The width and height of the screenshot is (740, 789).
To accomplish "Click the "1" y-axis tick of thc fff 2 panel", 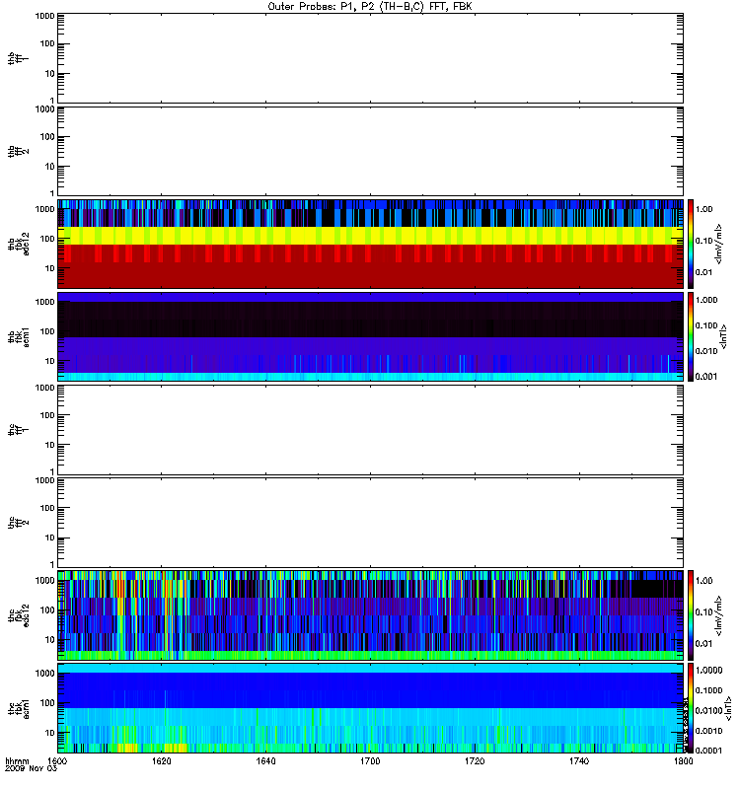I will 52,564.
